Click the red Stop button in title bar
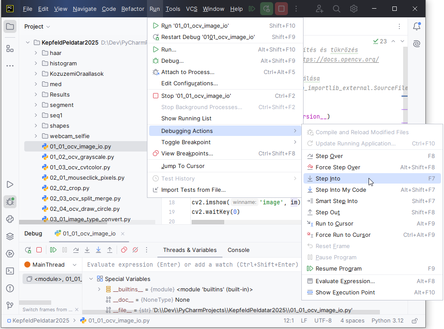The image size is (444, 329). click(x=281, y=9)
